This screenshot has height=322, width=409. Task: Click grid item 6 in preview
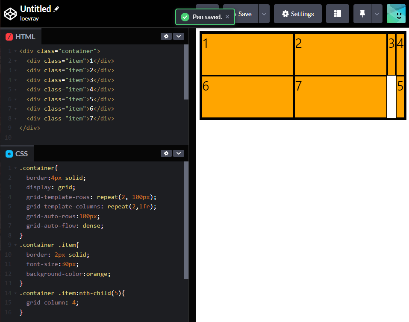tap(247, 97)
